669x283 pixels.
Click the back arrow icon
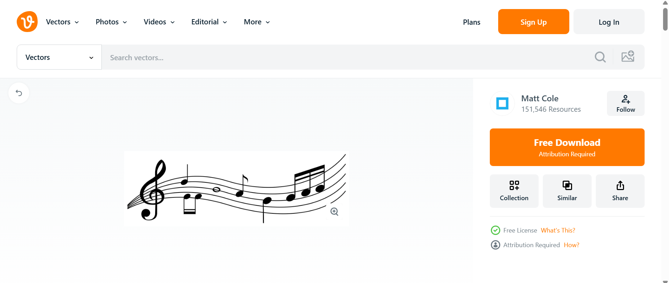[19, 93]
